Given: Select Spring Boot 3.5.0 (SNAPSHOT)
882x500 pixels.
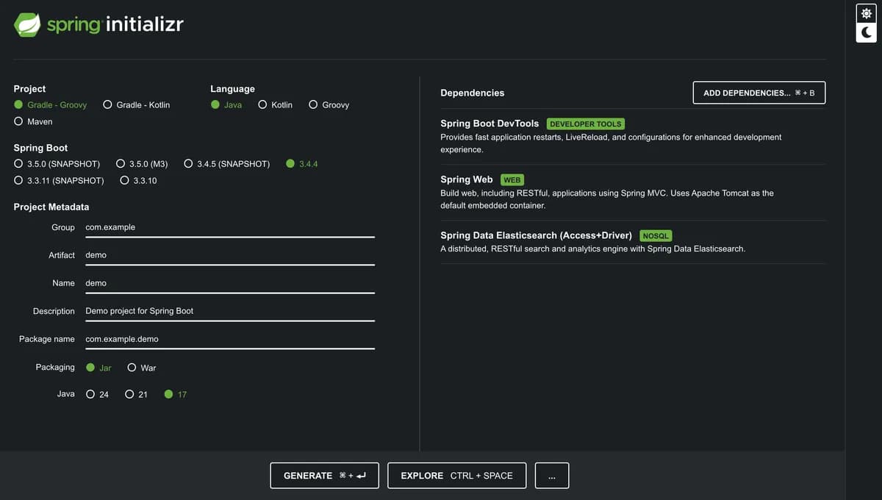Looking at the screenshot, I should [57, 164].
